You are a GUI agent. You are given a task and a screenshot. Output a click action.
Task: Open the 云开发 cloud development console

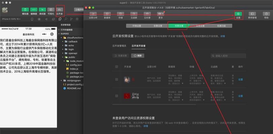(x=60, y=10)
